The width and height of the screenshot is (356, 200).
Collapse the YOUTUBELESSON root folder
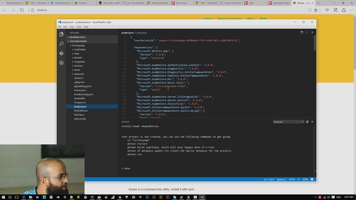[x=92, y=41]
